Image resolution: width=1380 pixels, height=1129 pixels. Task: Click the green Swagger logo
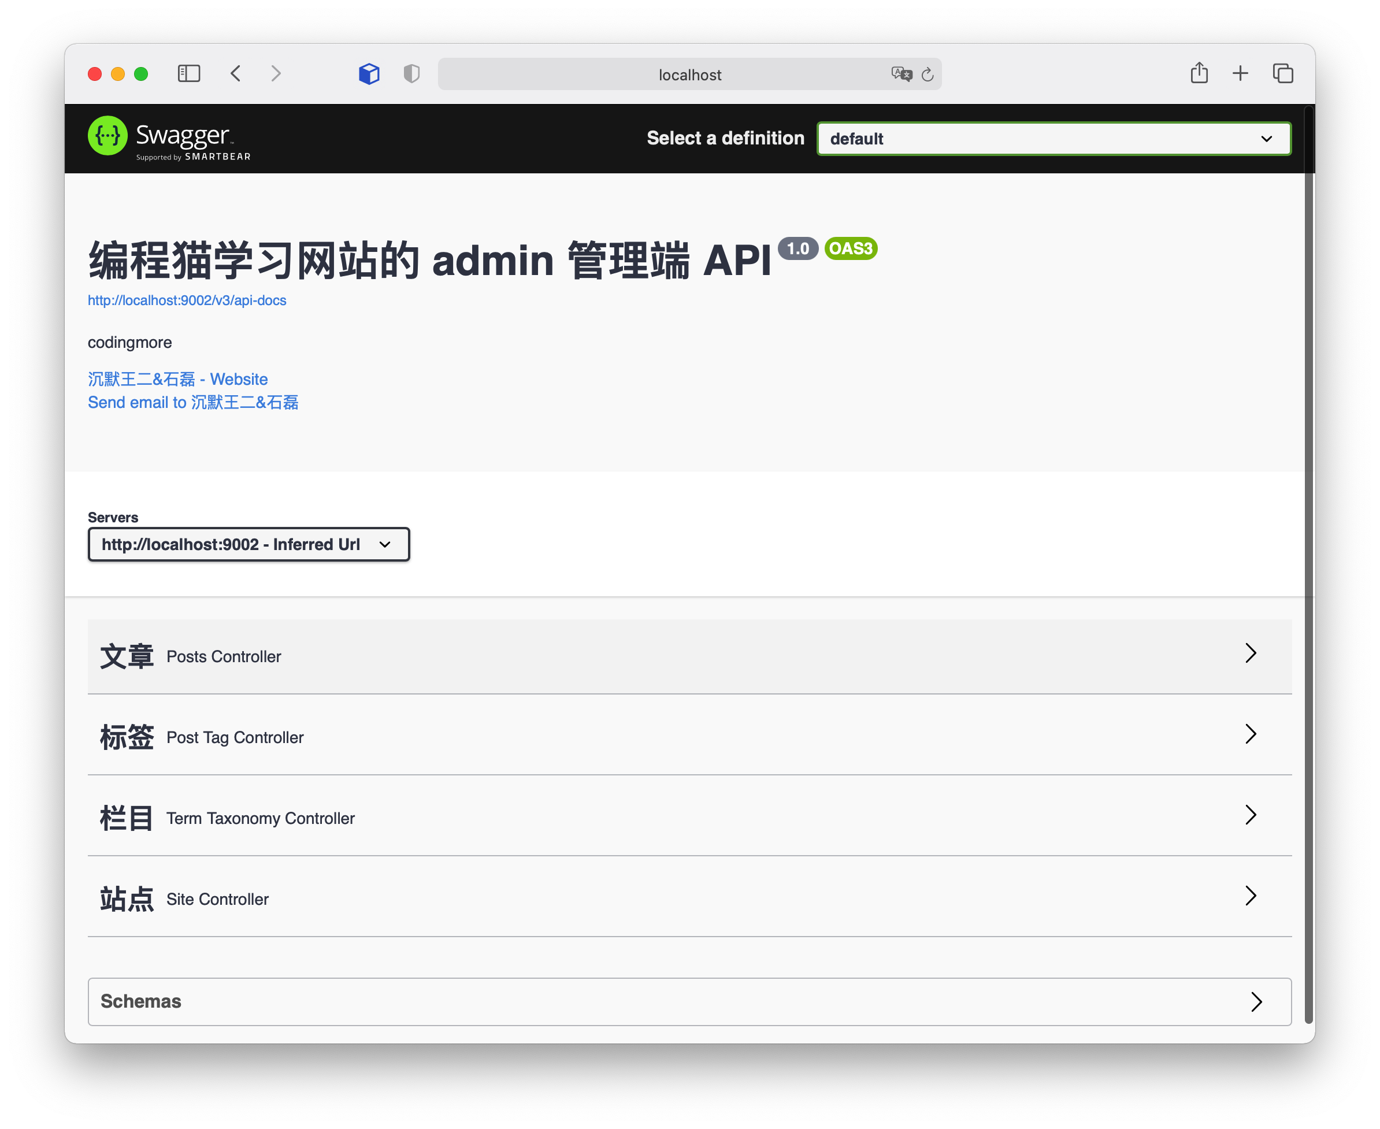pos(107,136)
